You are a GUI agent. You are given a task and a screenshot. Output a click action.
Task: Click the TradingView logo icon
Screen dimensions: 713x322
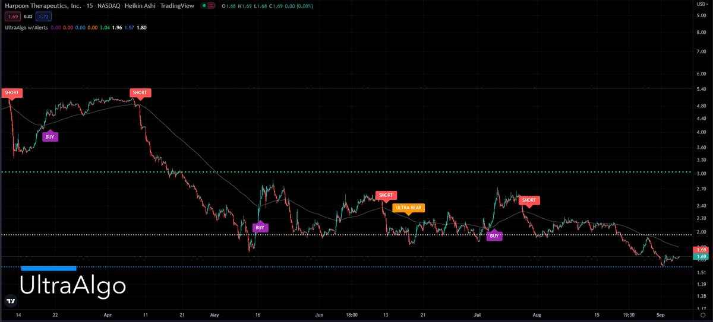(x=11, y=301)
